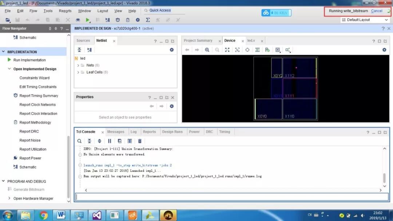393x221 pixels.
Task: Click the Auto-fit Selection icon in Device toolbar
Action: [x=237, y=50]
